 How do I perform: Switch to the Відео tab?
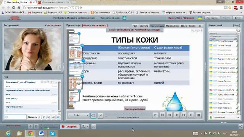click(x=184, y=26)
